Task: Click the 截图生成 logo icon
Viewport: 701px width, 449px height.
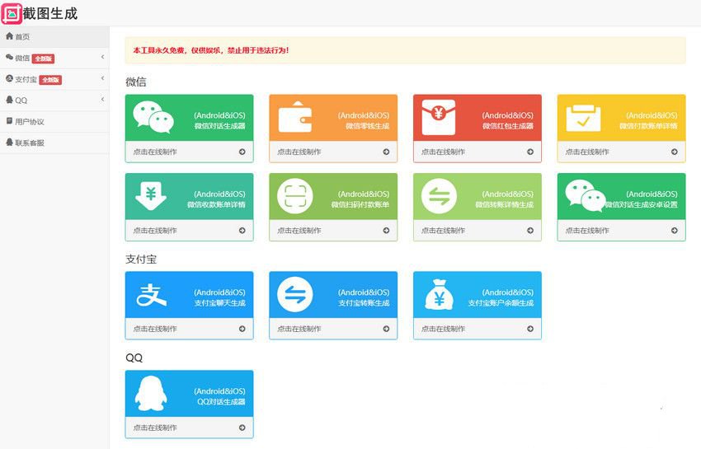Action: click(x=12, y=13)
